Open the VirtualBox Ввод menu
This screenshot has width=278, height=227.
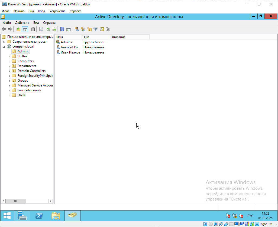(x=41, y=11)
